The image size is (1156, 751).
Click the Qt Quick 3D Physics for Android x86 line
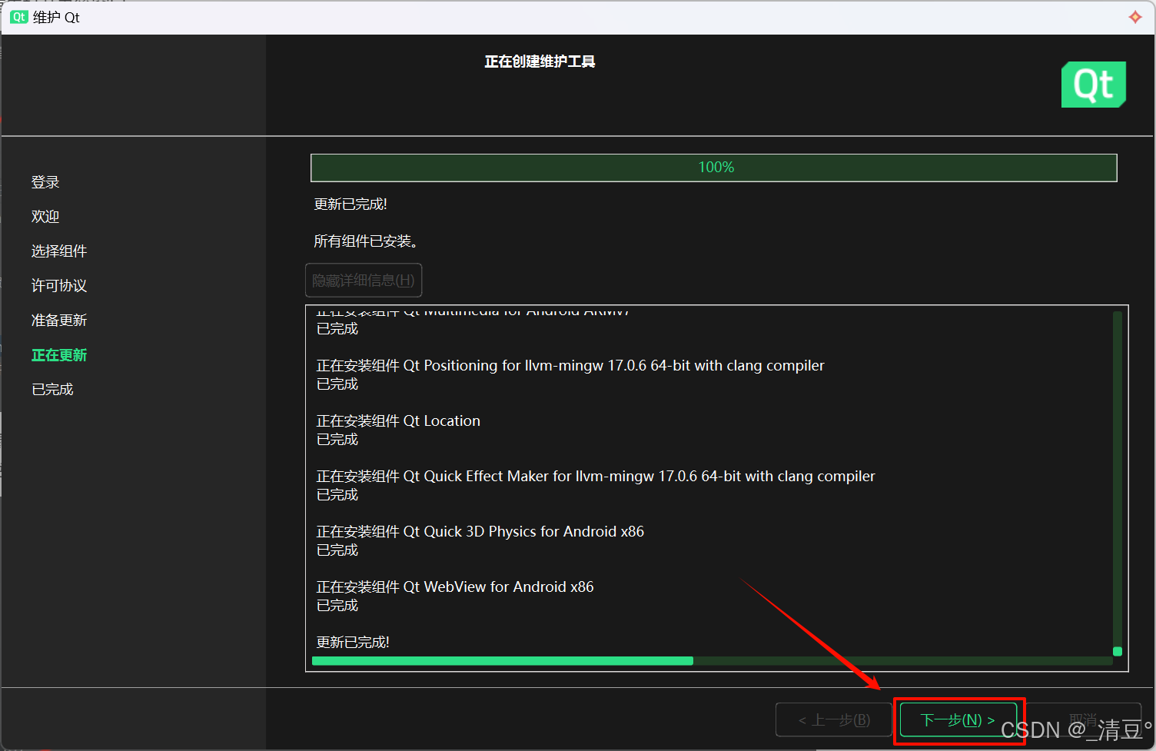click(480, 532)
